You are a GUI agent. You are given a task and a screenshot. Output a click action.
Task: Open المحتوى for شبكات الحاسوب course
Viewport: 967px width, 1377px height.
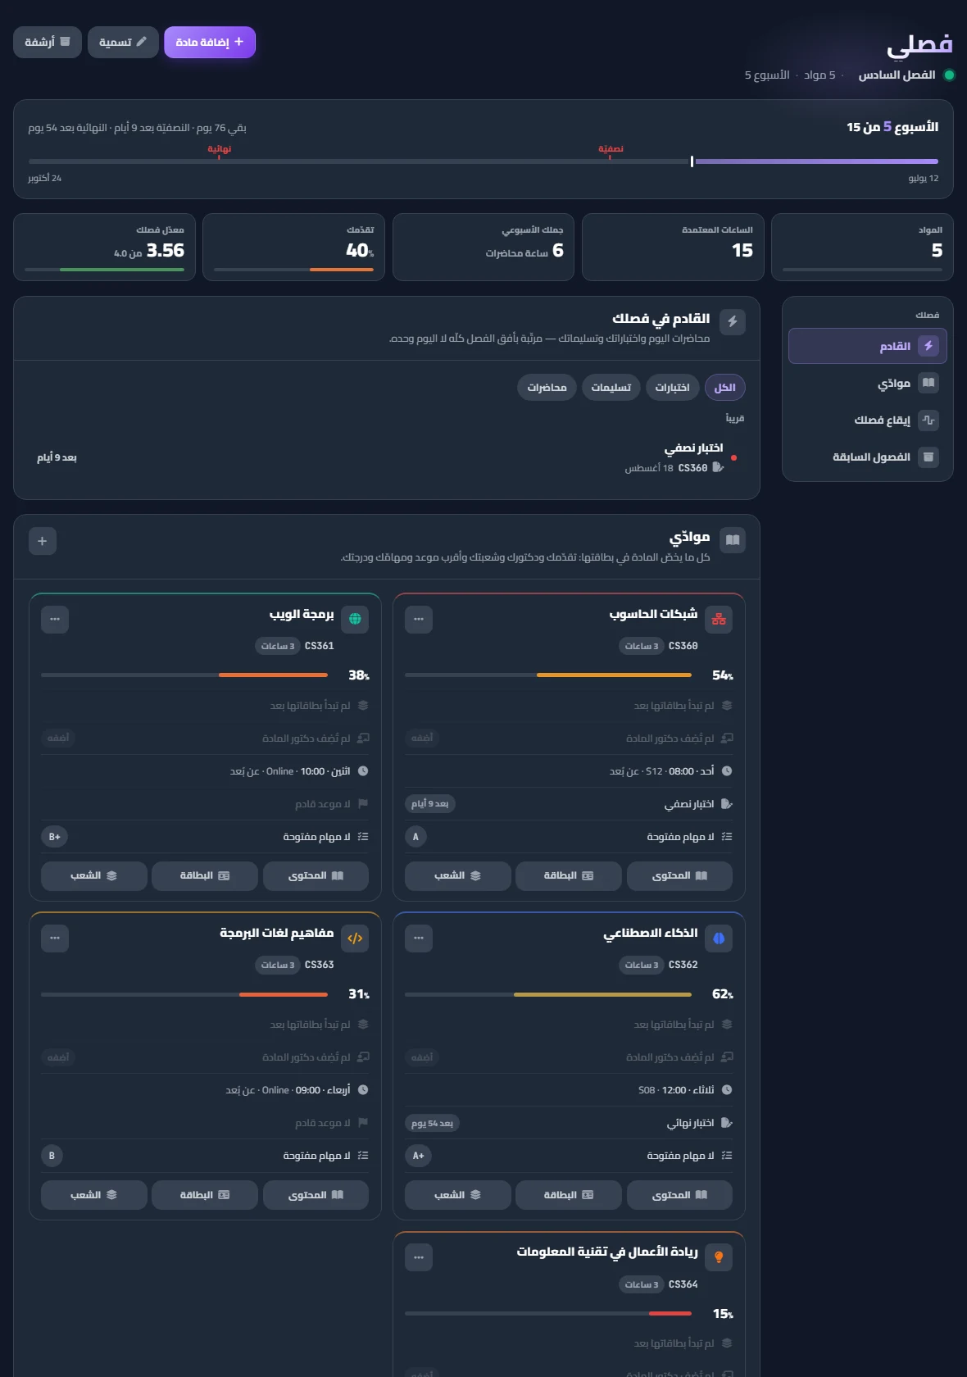click(679, 876)
